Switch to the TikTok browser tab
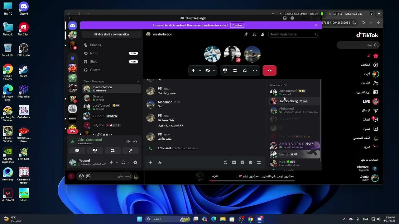This screenshot has height=224, width=399. tap(350, 14)
